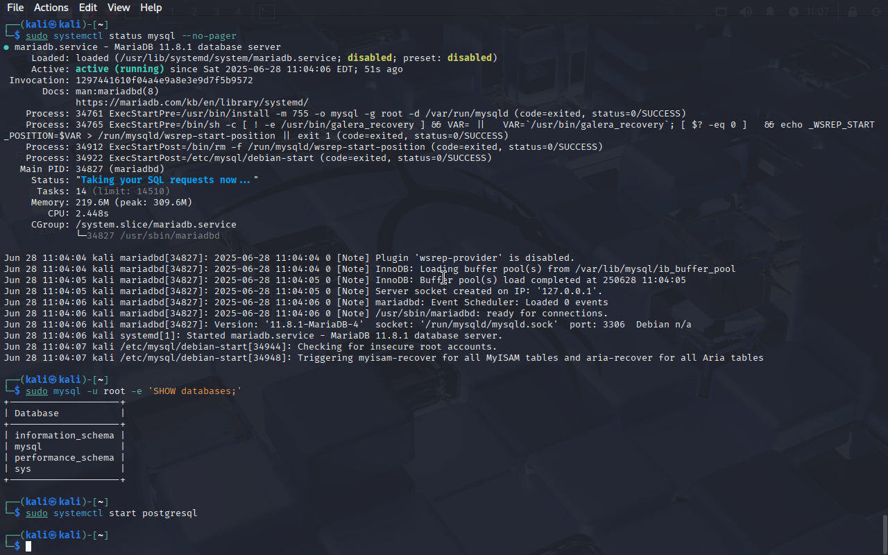Click the 'Taking your SQL requests now...' status
Viewport: 888px width, 555px height.
pos(167,180)
